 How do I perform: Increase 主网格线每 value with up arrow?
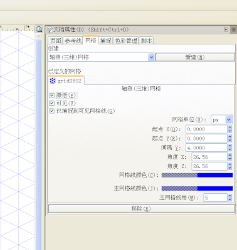(x=230, y=196)
